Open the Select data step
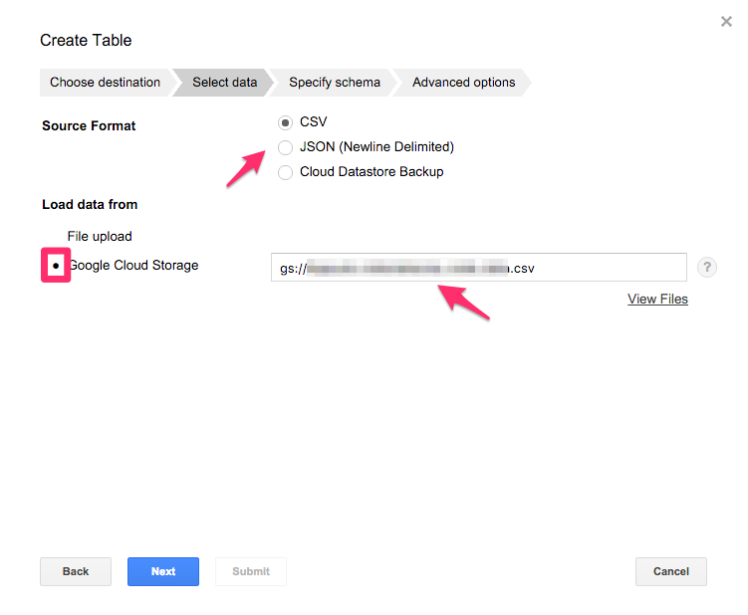 (224, 83)
